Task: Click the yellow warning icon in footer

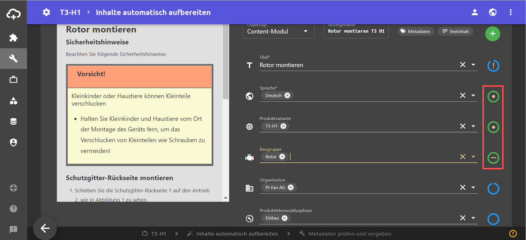Action: tap(513, 234)
